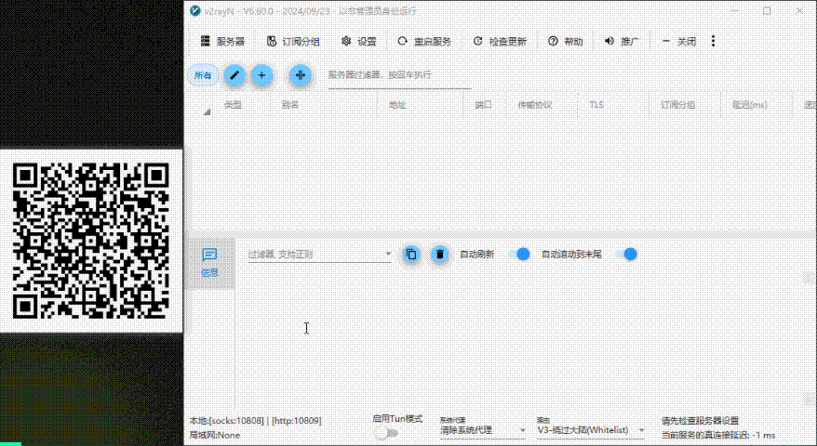Open the 系统代理 dropdown
Viewport: 817px width, 446px height.
483,430
